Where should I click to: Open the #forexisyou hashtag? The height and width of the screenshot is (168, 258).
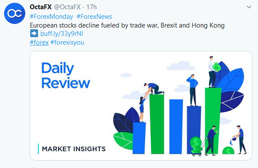click(67, 42)
